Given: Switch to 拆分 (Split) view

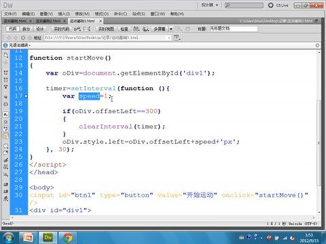Looking at the screenshot, I should coord(26,29).
